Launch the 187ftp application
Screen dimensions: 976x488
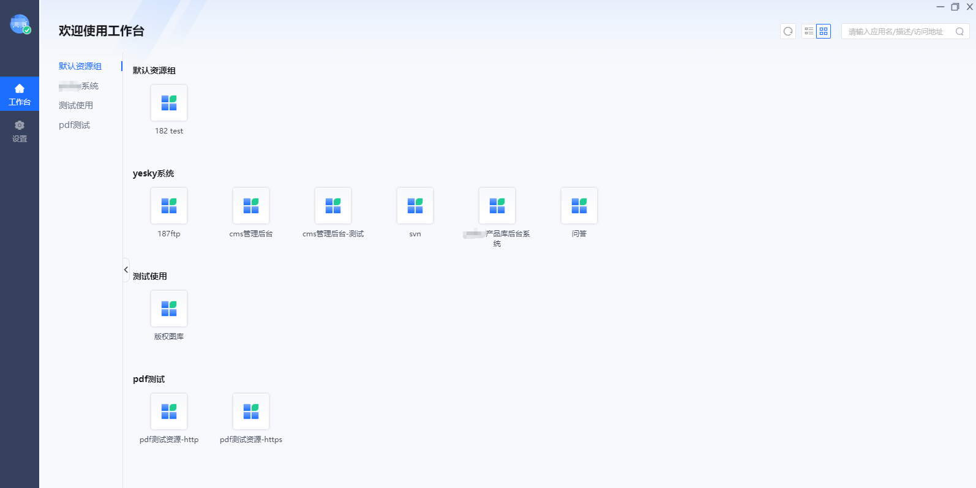point(169,206)
